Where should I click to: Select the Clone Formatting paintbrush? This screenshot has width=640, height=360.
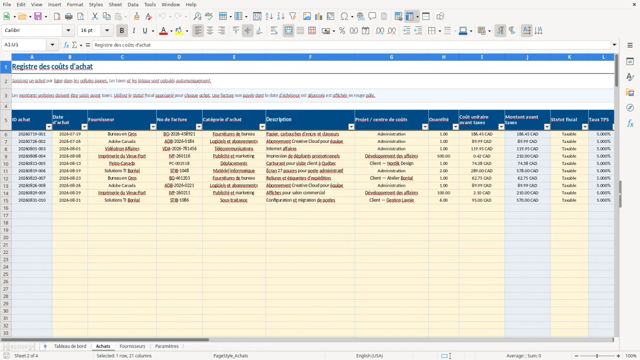click(137, 17)
